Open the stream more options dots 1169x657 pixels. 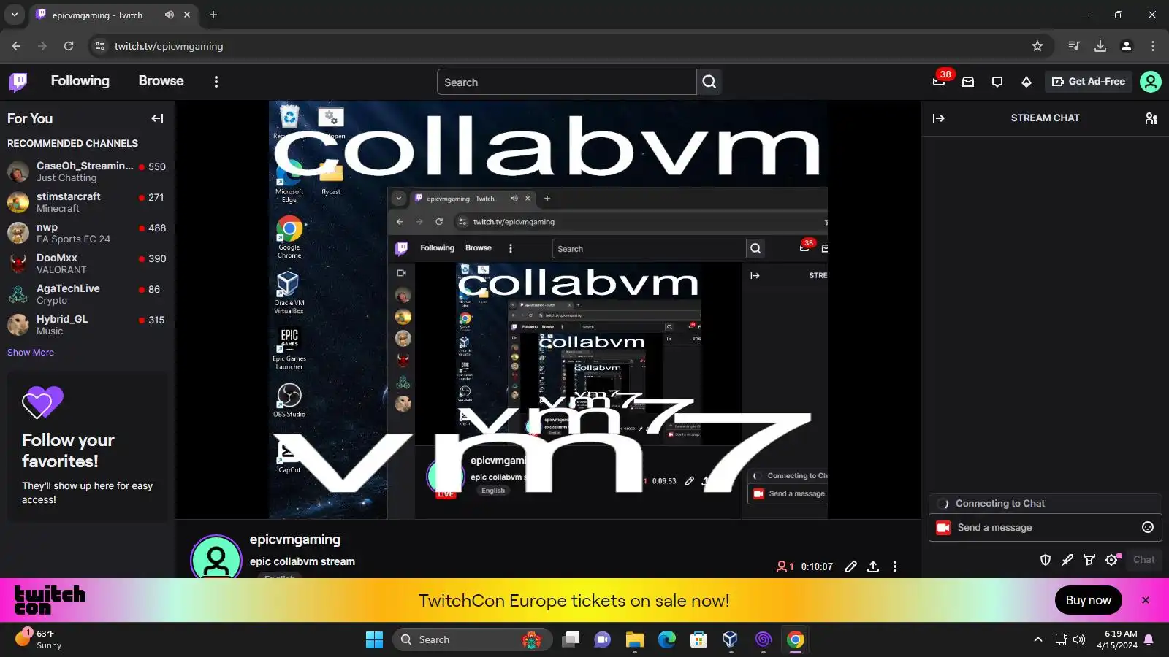[x=895, y=566]
